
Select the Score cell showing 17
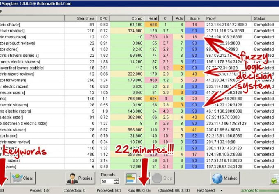pyautogui.click(x=194, y=154)
